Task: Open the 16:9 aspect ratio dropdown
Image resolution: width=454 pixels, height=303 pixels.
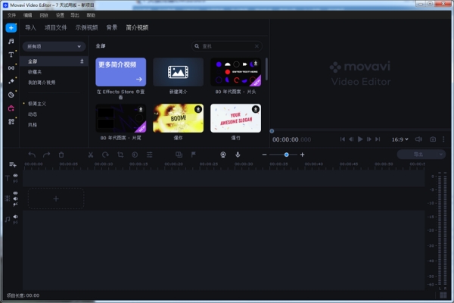Action: click(400, 139)
